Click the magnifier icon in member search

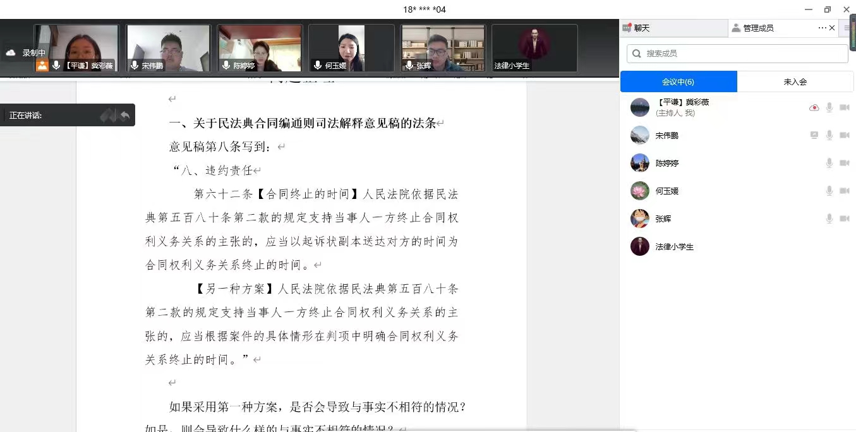click(637, 54)
